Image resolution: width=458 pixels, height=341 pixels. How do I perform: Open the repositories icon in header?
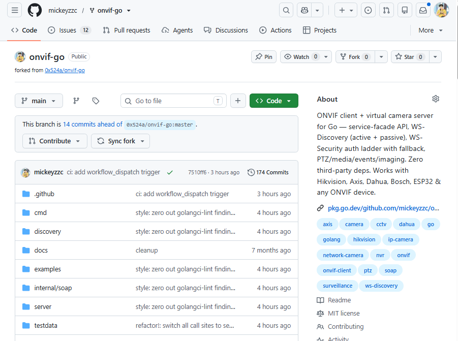(x=405, y=11)
